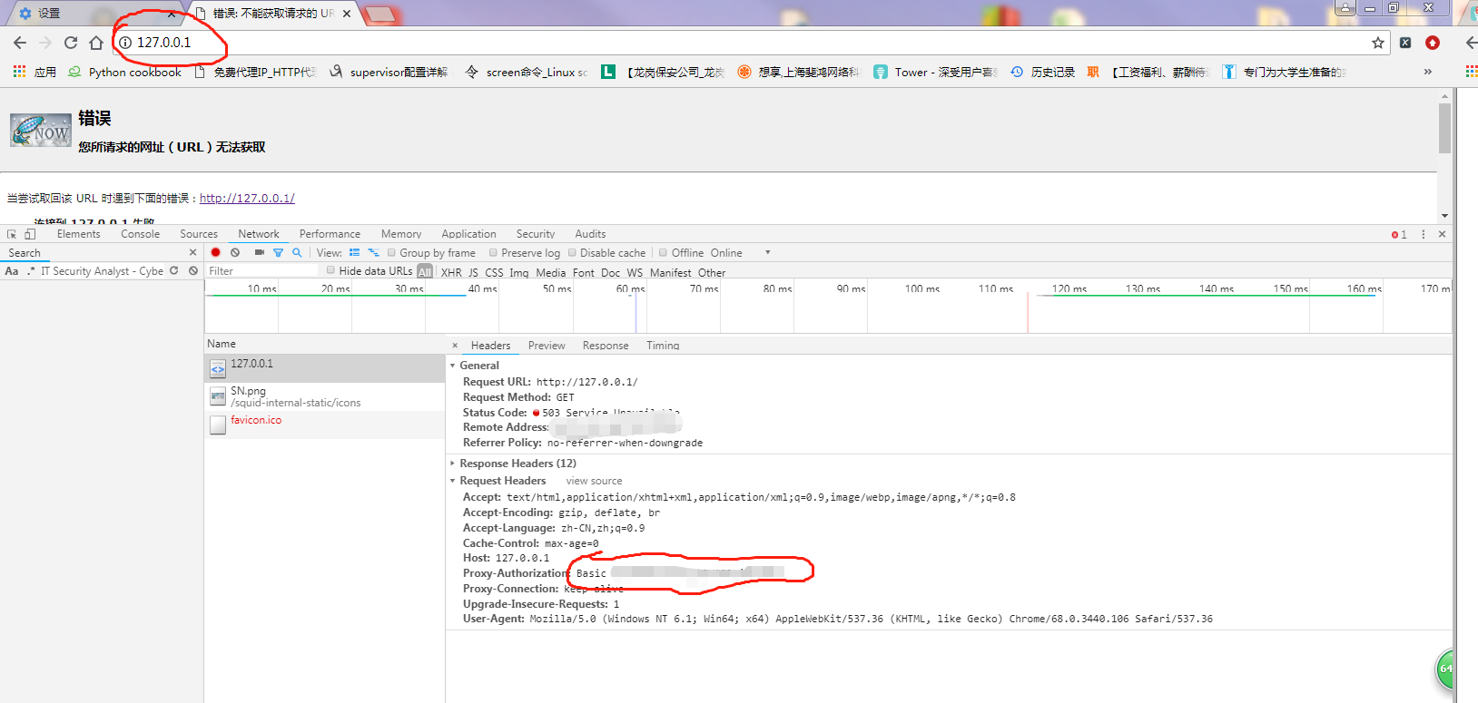
Task: Select the inspect element picker icon
Action: tap(12, 234)
